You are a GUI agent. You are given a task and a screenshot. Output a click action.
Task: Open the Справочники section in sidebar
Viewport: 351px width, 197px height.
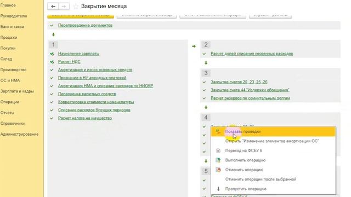pyautogui.click(x=13, y=124)
